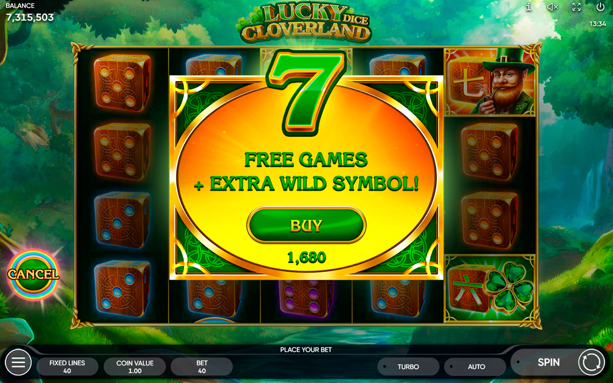Screen dimensions: 613x383
Task: Click the Lucky Dice Cloverland logo
Action: [305, 23]
